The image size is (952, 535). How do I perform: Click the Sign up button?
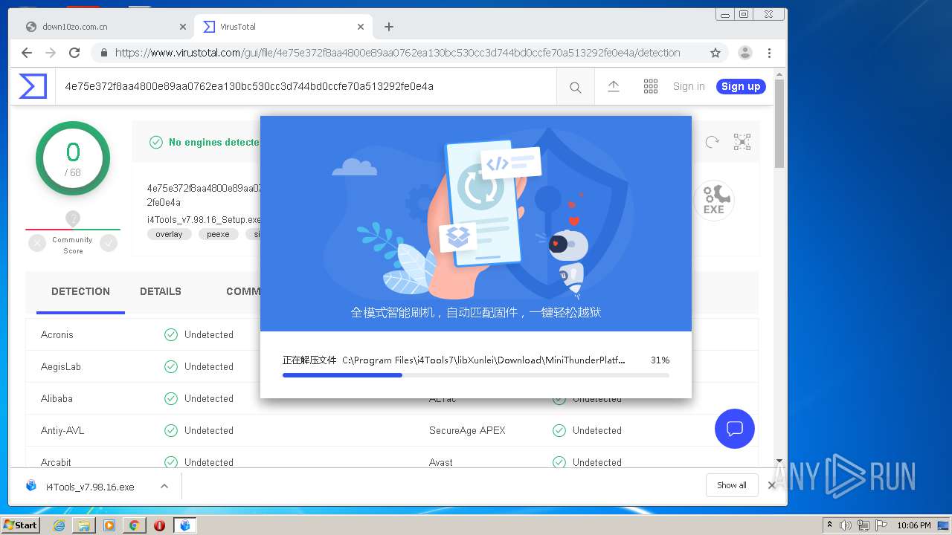(x=741, y=86)
